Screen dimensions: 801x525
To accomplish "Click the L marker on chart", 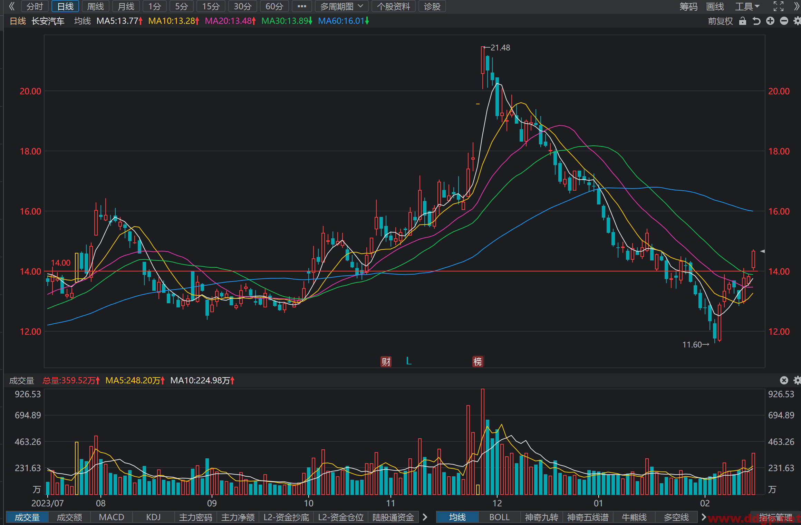I will point(409,361).
